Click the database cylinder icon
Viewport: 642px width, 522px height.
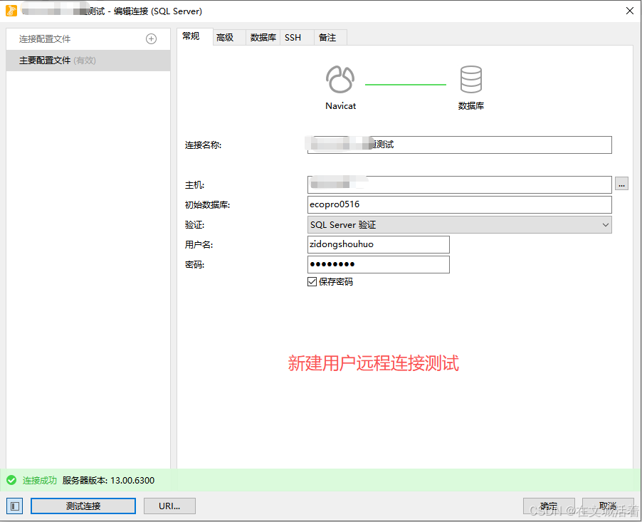click(x=471, y=80)
